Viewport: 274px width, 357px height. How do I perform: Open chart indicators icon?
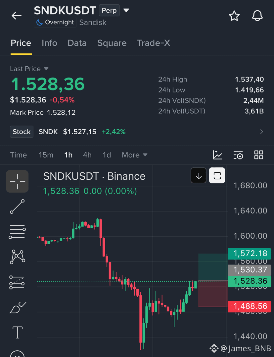(217, 155)
